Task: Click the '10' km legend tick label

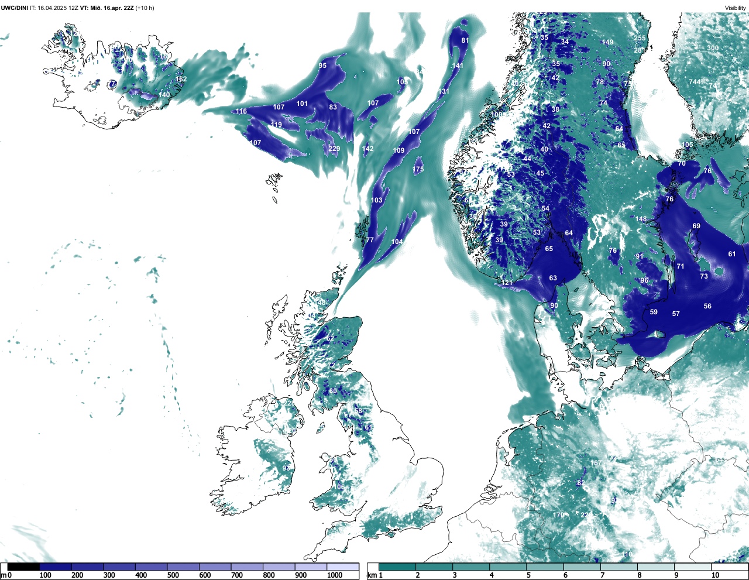Action: click(715, 575)
